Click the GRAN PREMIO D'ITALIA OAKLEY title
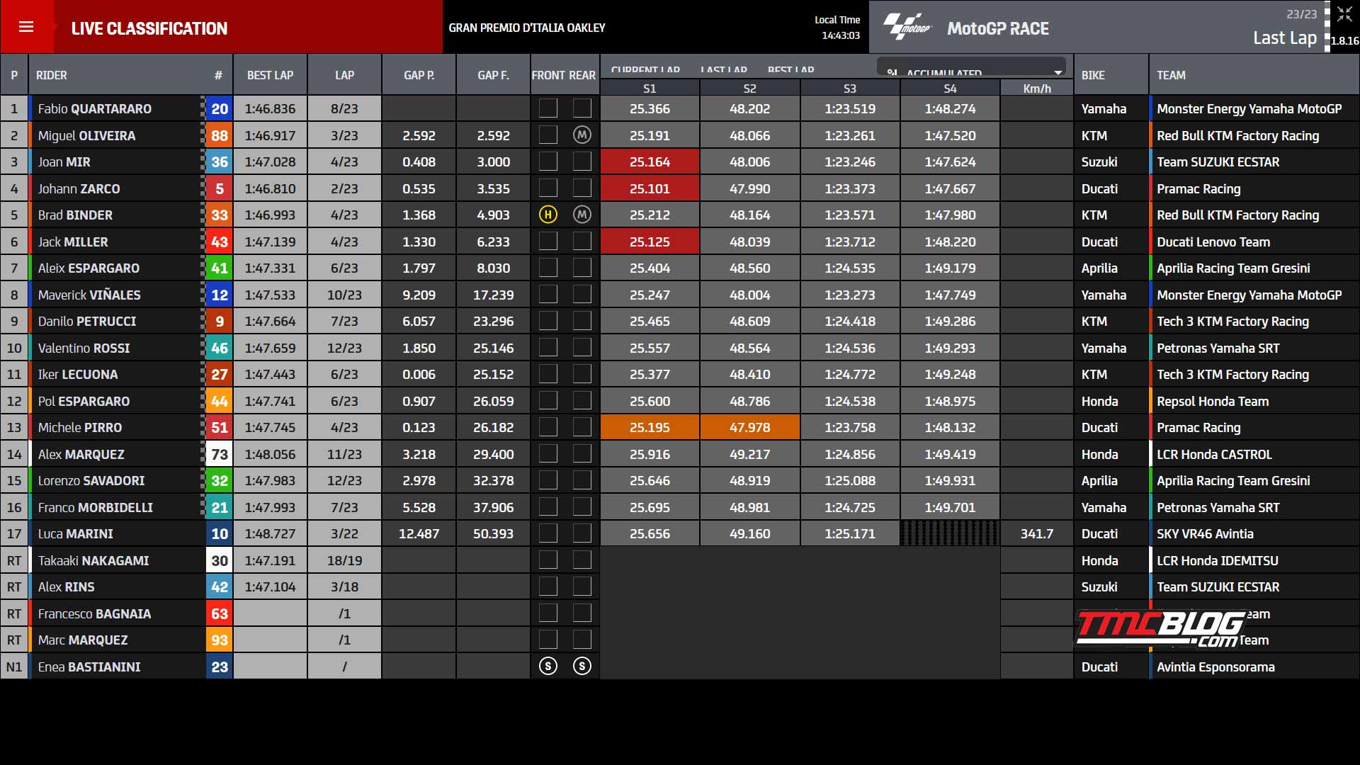Screen dimensions: 1360x765 pyautogui.click(x=527, y=28)
